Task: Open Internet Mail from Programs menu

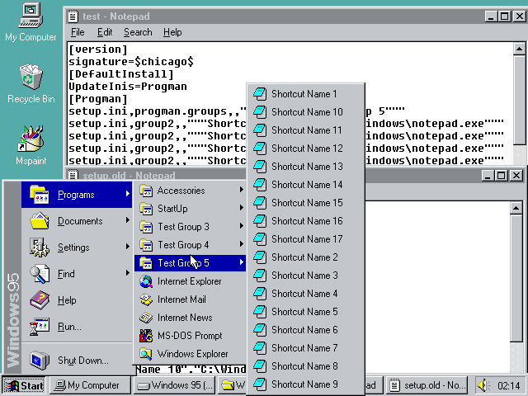Action: click(181, 299)
